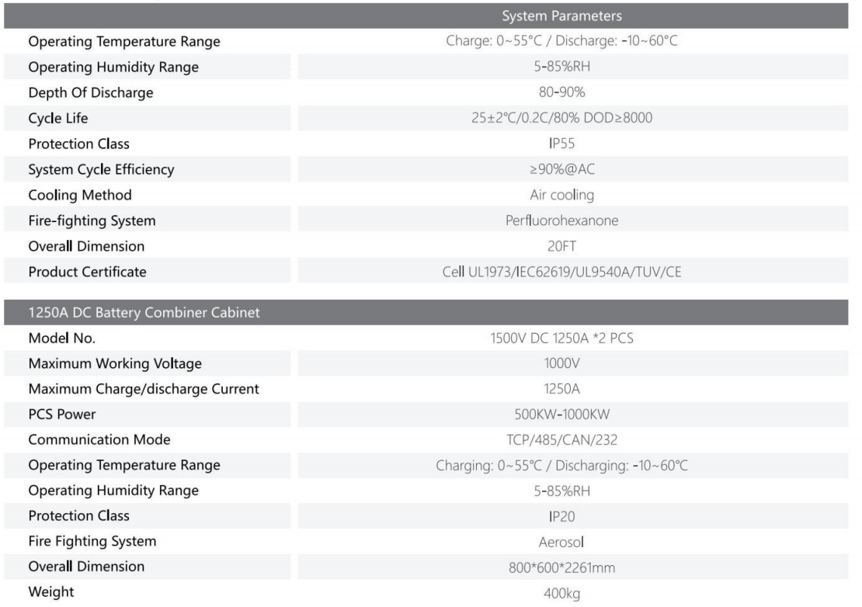Click the Product Certificate label
This screenshot has width=862, height=607.
87,272
